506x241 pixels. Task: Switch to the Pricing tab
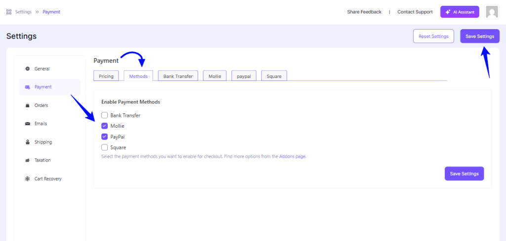coord(106,76)
